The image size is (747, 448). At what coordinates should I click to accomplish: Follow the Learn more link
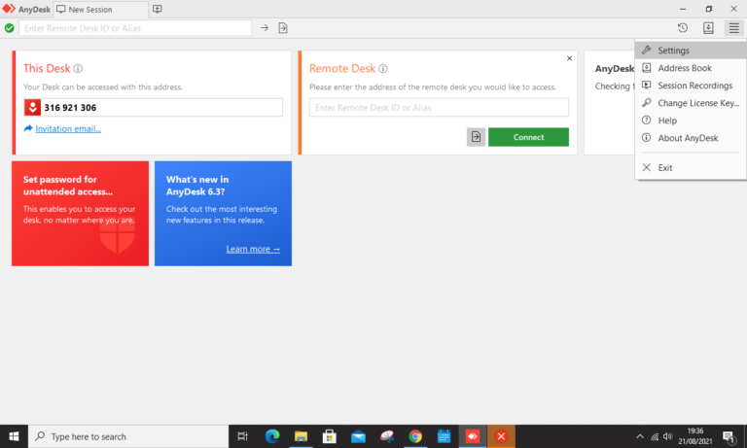(x=253, y=249)
